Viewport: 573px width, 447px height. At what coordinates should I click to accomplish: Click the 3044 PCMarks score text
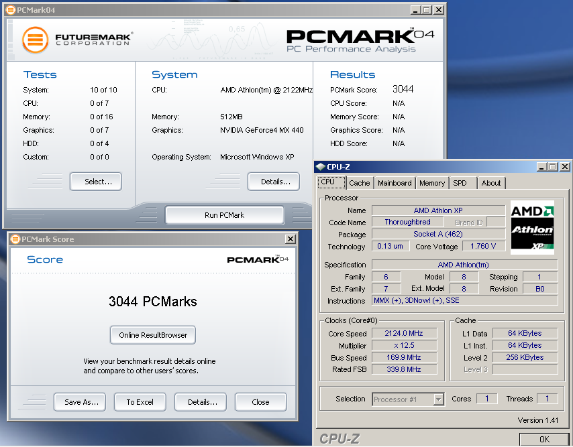(153, 302)
